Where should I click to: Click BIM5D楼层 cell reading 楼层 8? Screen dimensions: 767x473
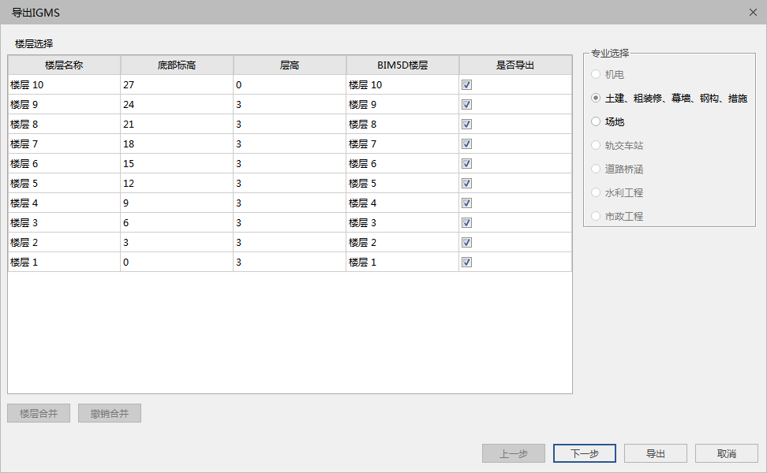tap(402, 124)
